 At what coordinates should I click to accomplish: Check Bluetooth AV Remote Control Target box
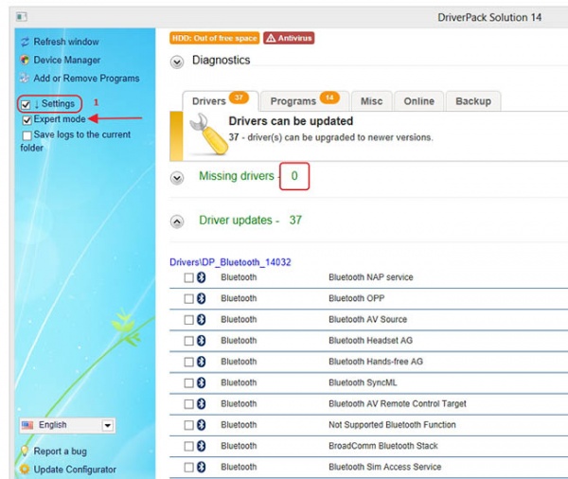[x=188, y=404]
